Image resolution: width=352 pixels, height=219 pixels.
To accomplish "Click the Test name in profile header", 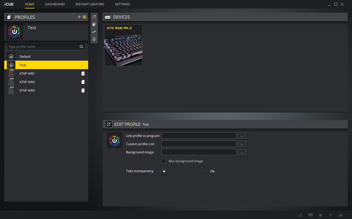I will click(32, 28).
